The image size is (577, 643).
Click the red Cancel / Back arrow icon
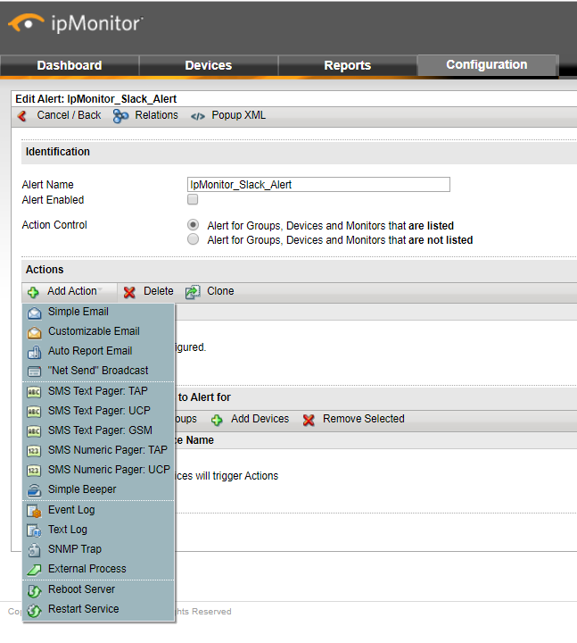click(22, 116)
